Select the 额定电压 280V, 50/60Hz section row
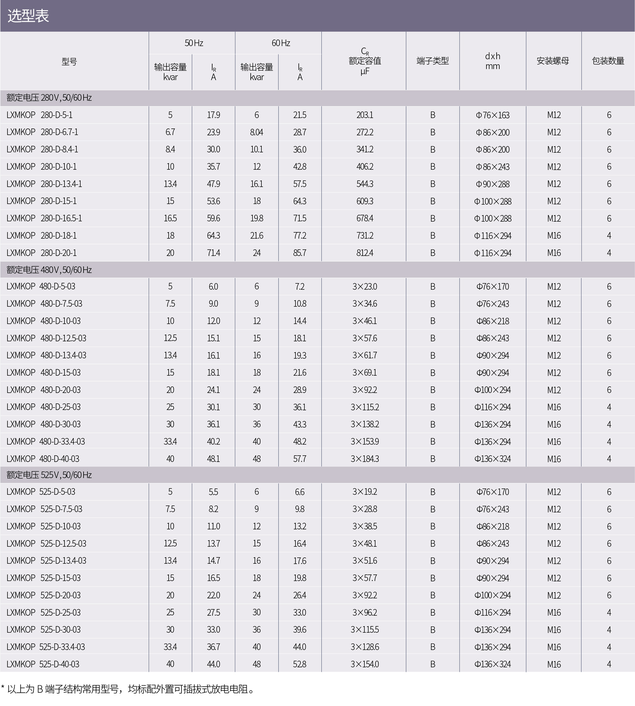 click(x=49, y=98)
